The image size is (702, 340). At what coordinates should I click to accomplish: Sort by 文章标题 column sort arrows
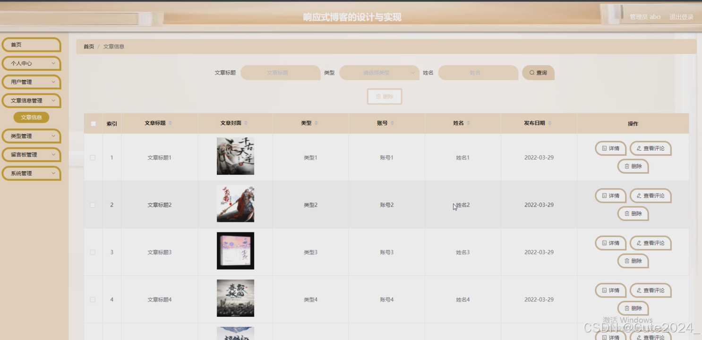170,123
